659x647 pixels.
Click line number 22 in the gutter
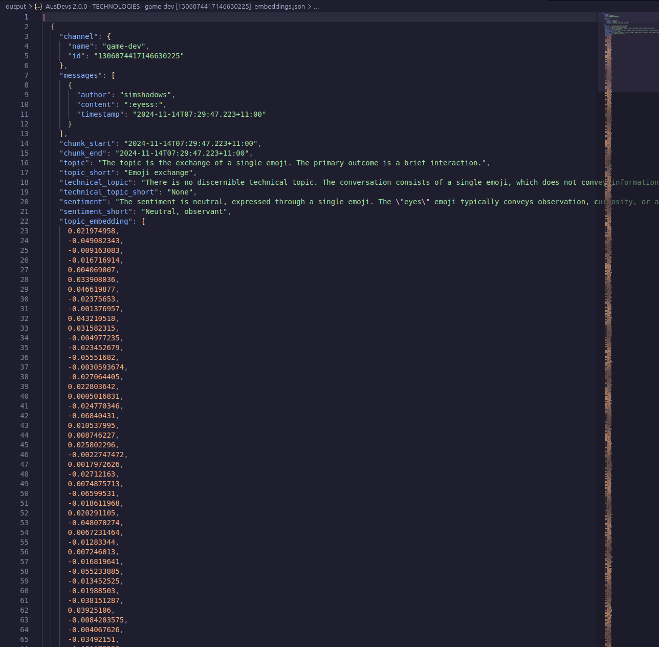pos(24,221)
